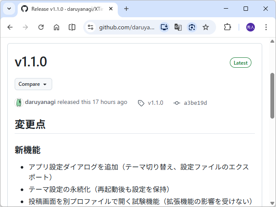Open the side panel reading icon
The width and height of the screenshot is (276, 207).
pos(72,27)
